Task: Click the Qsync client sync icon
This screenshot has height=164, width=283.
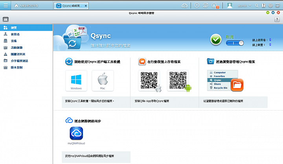Action: pyautogui.click(x=69, y=62)
